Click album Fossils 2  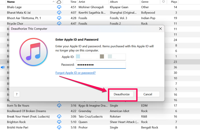point(115,23)
